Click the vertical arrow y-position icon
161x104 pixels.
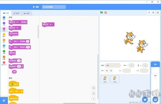(x=138, y=65)
